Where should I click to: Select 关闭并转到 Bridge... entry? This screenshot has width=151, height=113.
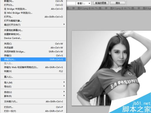pos(33,52)
